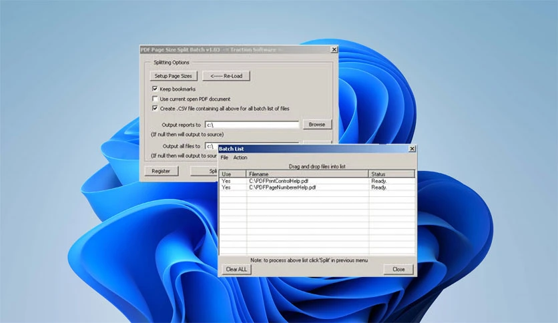Enable Use current open PDF document
Image resolution: width=558 pixels, height=323 pixels.
tap(155, 99)
